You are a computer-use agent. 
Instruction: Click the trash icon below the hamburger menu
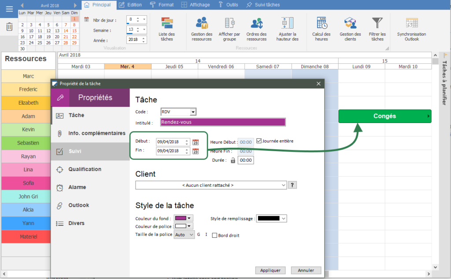9,27
